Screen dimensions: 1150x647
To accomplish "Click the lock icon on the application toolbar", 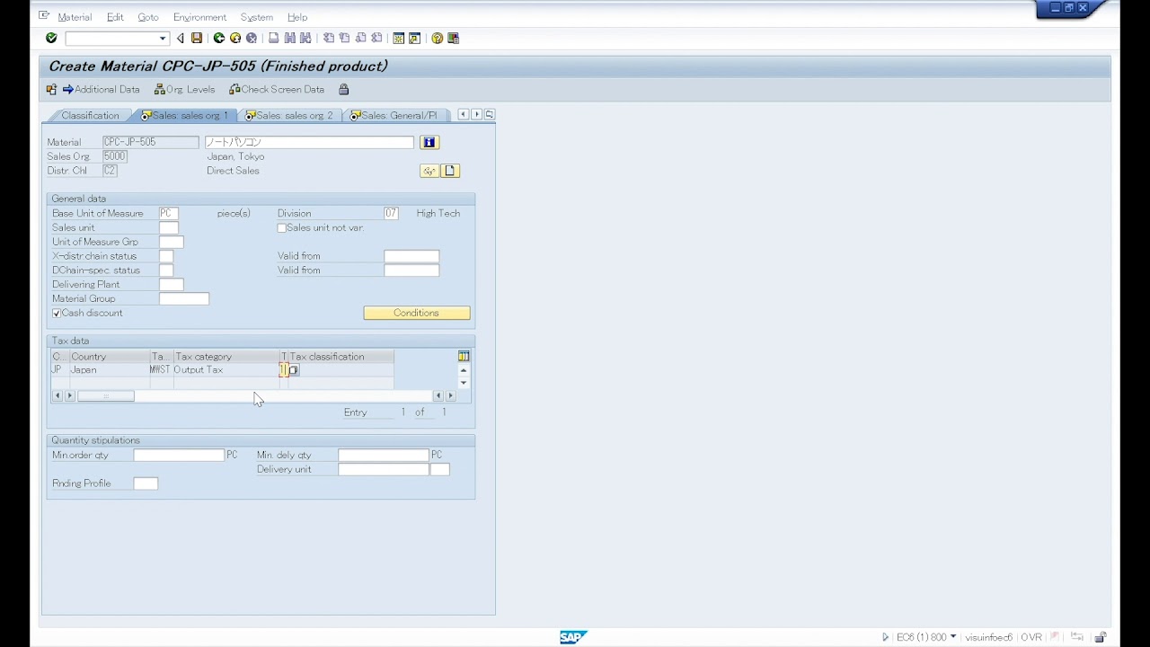I will 343,89.
